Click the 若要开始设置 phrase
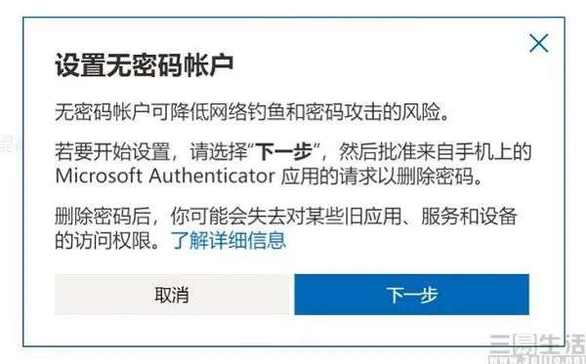The height and width of the screenshot is (364, 586). (112, 152)
